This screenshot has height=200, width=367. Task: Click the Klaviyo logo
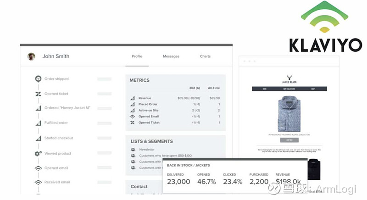[x=326, y=27]
